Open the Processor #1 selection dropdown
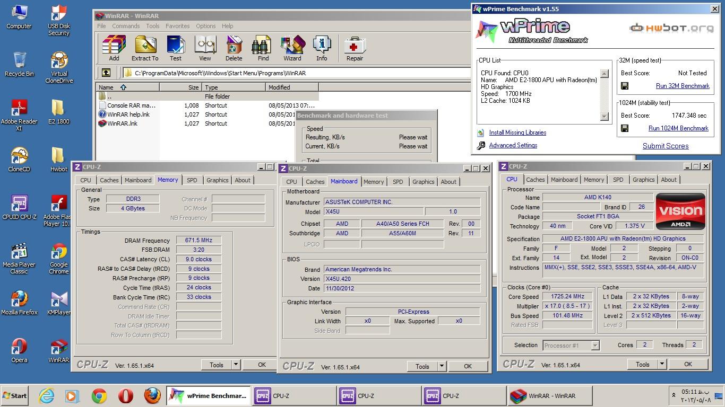The image size is (725, 407). (595, 346)
